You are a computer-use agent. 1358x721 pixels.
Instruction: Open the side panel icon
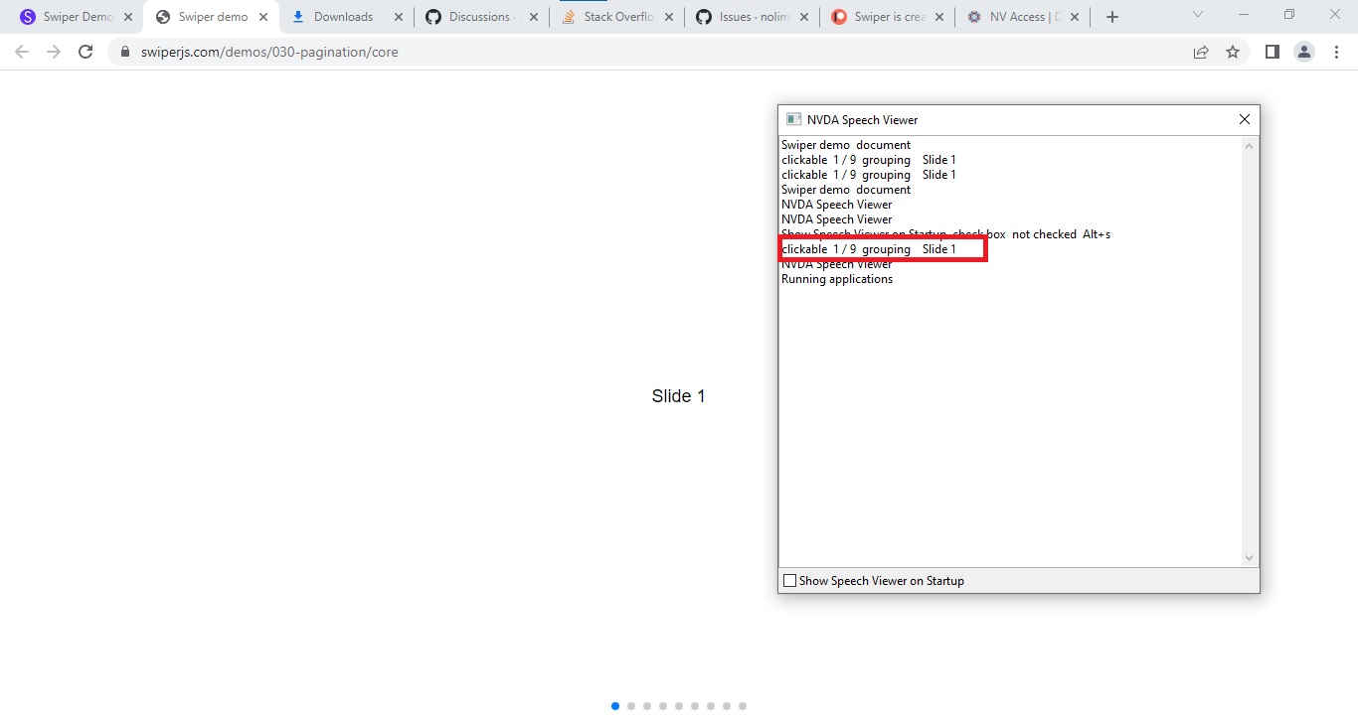tap(1272, 52)
